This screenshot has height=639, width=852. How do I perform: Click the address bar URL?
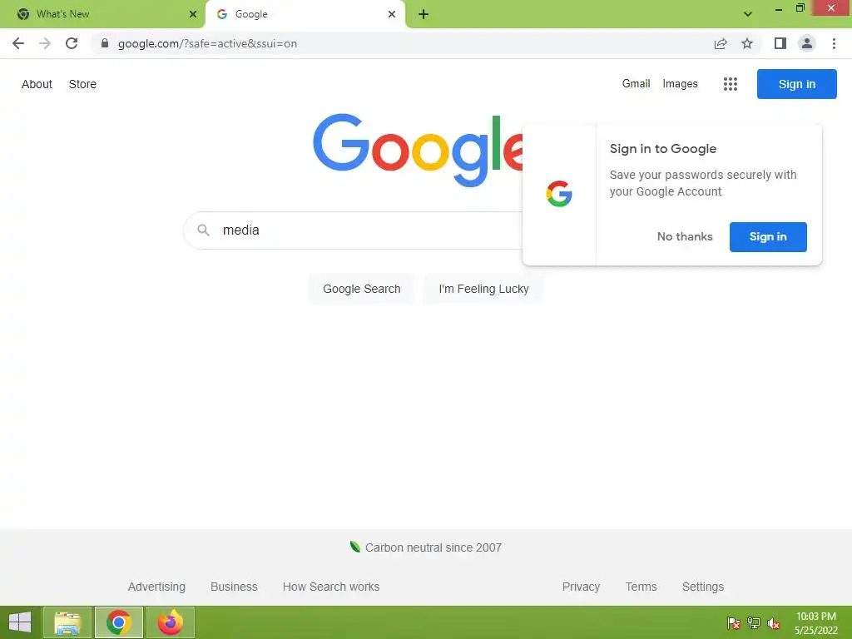click(x=207, y=43)
